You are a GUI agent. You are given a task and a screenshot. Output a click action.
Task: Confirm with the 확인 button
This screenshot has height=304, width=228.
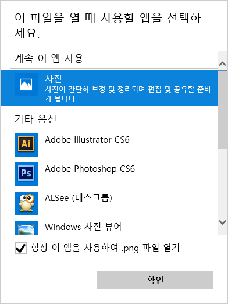point(155,280)
